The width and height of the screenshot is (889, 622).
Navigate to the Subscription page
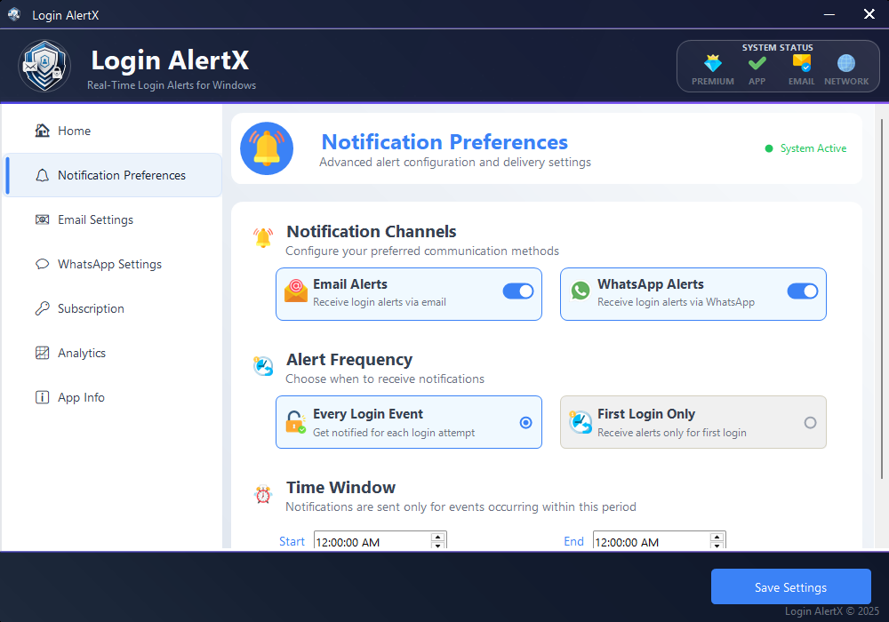(90, 308)
